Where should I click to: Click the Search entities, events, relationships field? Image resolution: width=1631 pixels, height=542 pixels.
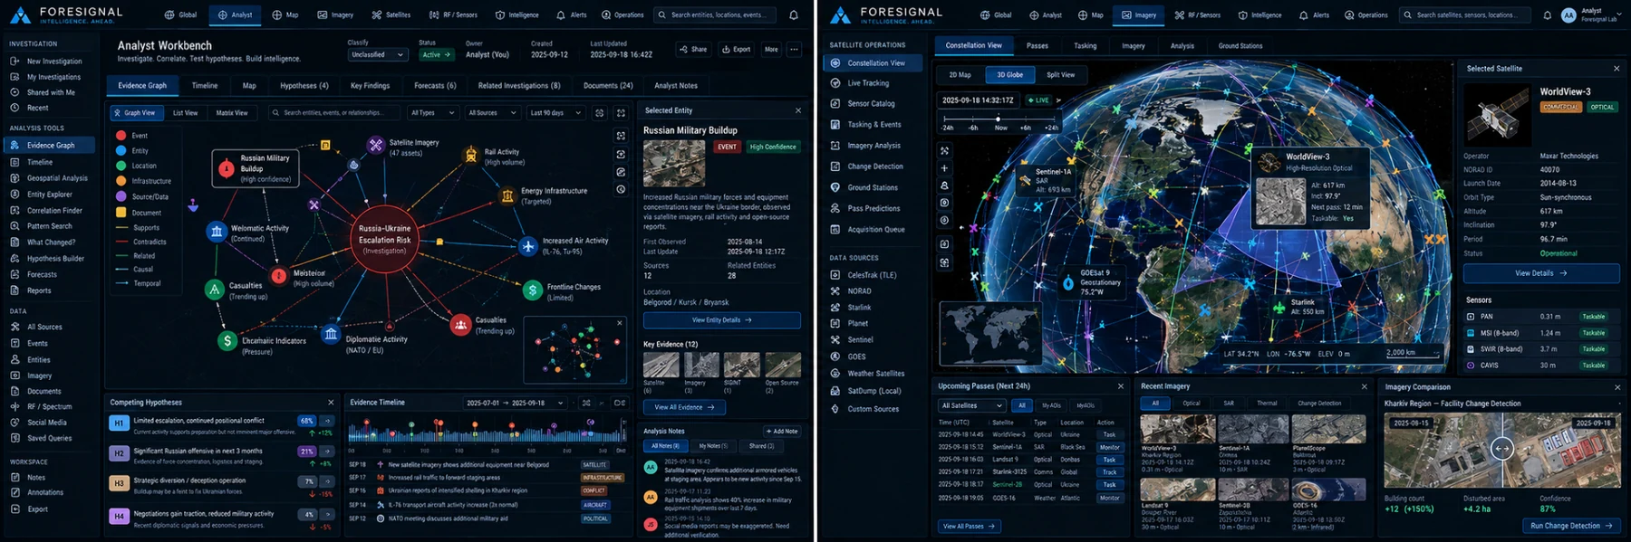tap(334, 113)
